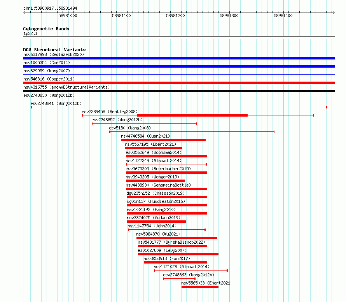346x302 pixels.
Task: Click the nsv4438930 (GenomeinaBottle) label
Action: click(158, 185)
